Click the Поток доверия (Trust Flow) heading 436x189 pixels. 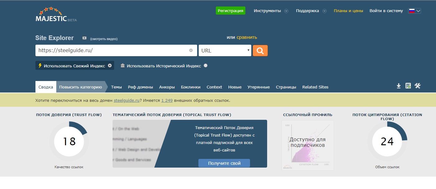(69, 115)
